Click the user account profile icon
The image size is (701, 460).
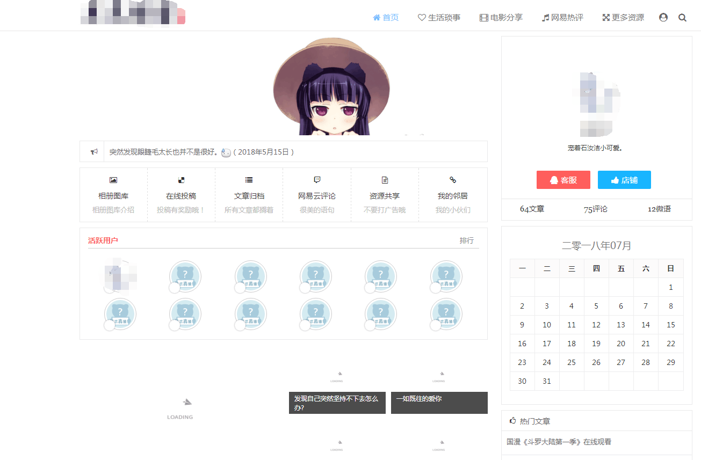(x=663, y=17)
